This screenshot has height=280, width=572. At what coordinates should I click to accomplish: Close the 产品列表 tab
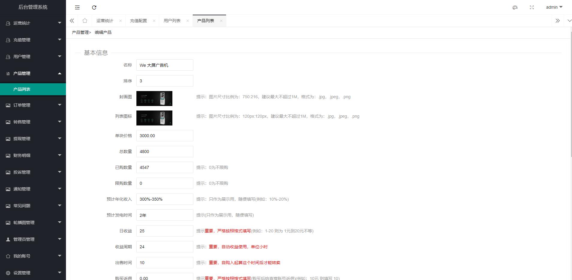tap(221, 21)
